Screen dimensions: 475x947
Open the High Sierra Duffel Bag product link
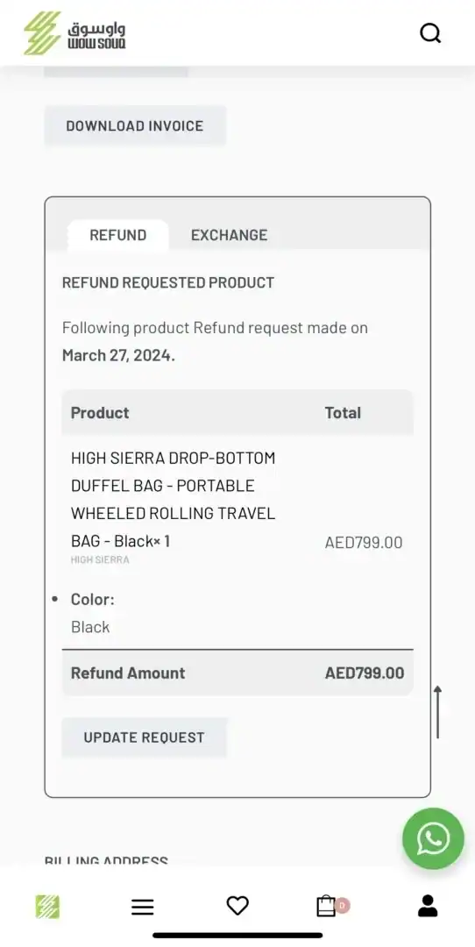[x=173, y=499]
